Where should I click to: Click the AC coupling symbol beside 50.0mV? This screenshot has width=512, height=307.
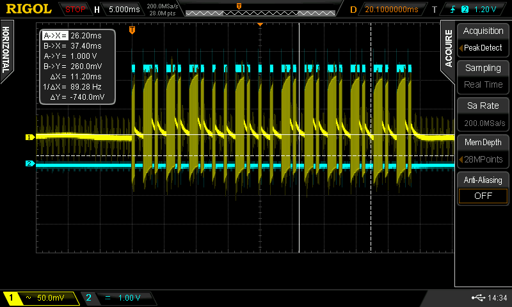click(28, 298)
